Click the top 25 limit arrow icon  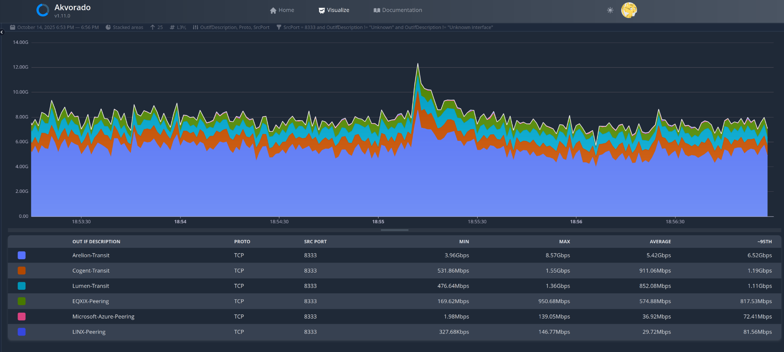(x=153, y=27)
